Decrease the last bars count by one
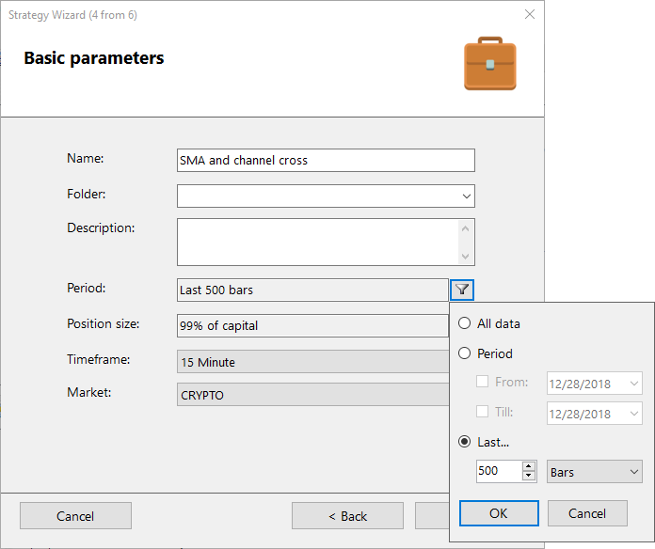655x549 pixels. click(x=529, y=477)
